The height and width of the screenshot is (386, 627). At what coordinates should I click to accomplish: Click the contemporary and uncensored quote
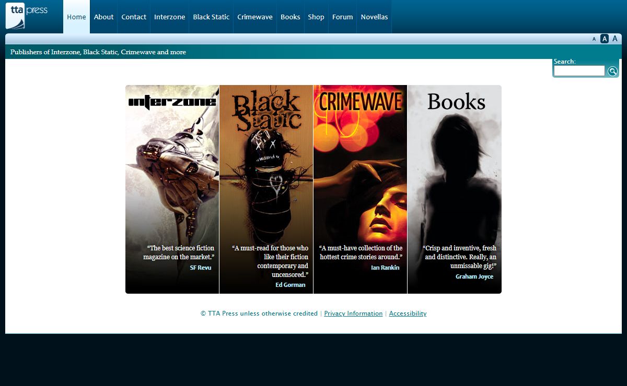click(270, 261)
